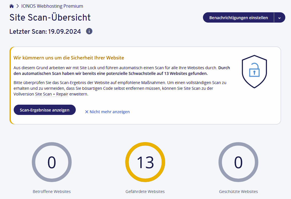This screenshot has width=291, height=199.
Task: Dismiss the notice via Nicht mehr anzeigen
Action: [x=107, y=112]
